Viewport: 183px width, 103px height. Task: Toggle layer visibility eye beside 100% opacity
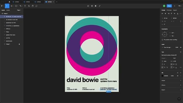tap(180, 47)
